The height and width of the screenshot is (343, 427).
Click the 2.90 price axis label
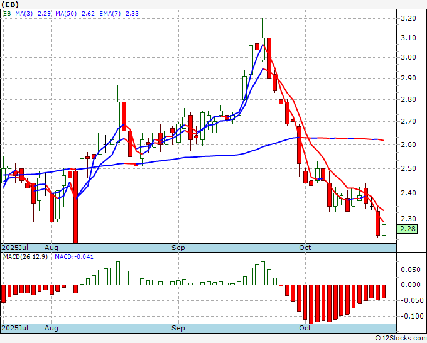click(x=408, y=78)
